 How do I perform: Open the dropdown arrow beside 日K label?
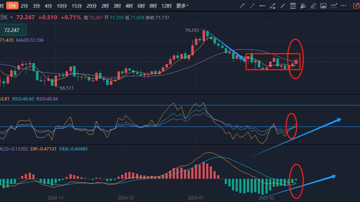tap(12, 17)
